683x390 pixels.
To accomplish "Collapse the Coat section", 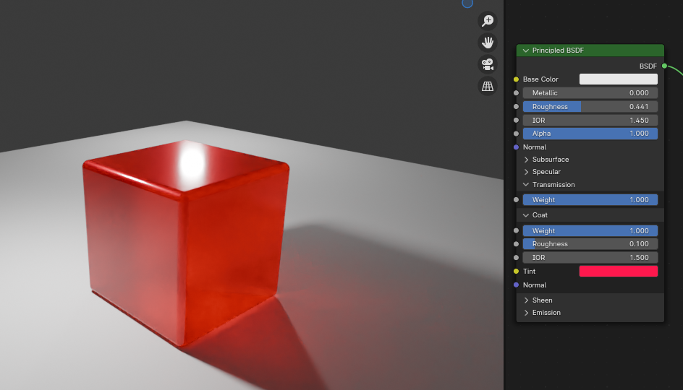I will (526, 215).
